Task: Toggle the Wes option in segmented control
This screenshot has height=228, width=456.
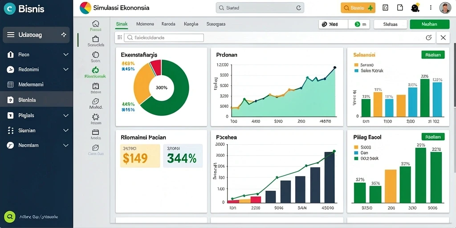Action: point(333,24)
